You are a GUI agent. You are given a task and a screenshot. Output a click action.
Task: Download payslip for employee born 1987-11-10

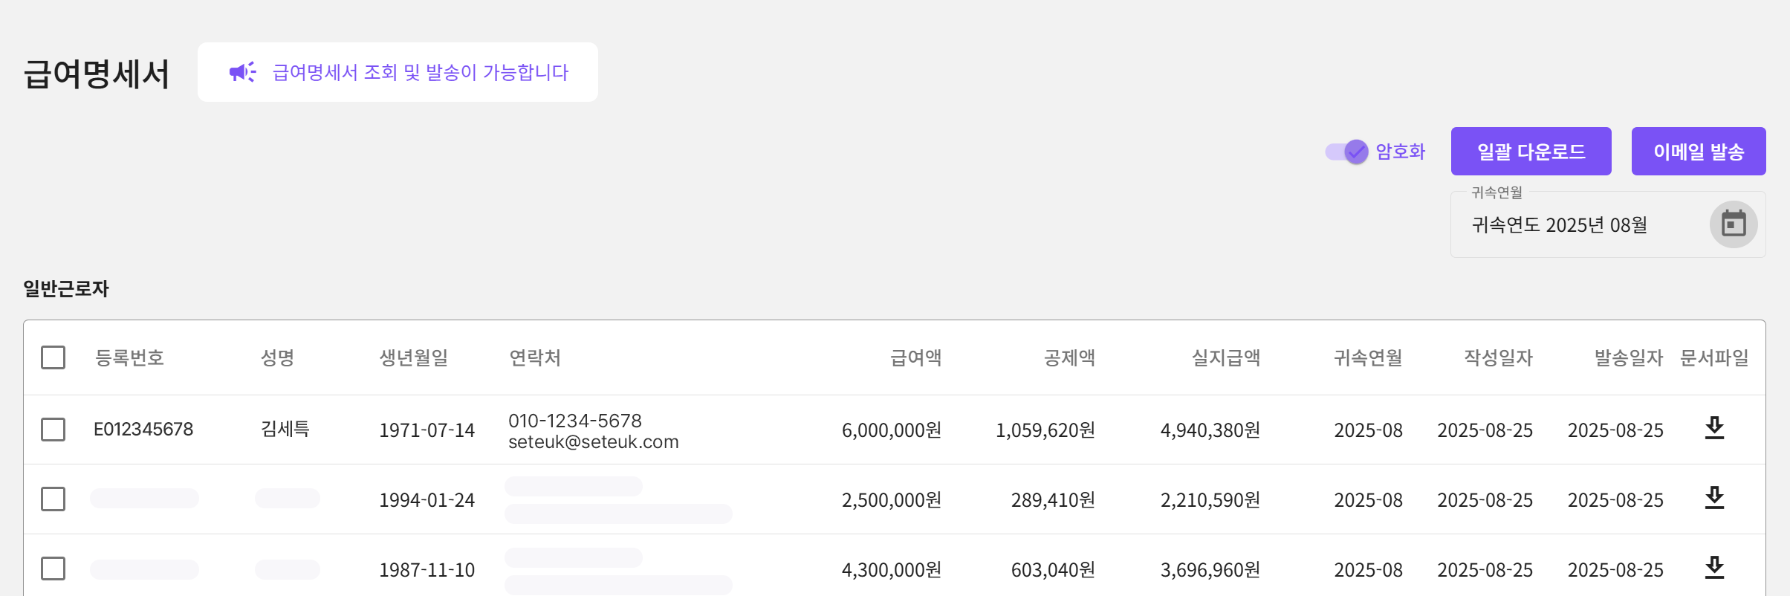pos(1714,569)
